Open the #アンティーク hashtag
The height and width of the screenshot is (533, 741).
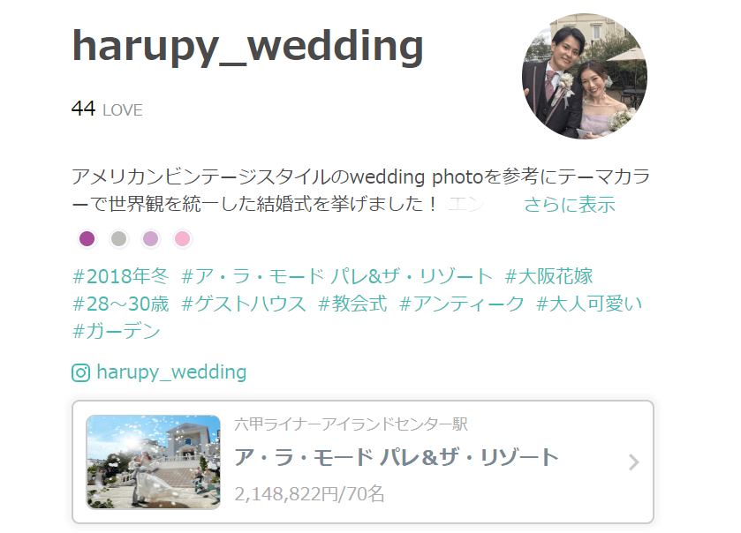(462, 304)
